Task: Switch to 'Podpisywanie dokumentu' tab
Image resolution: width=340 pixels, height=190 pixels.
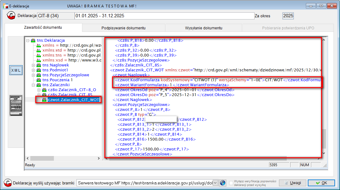Action: tap(123, 28)
